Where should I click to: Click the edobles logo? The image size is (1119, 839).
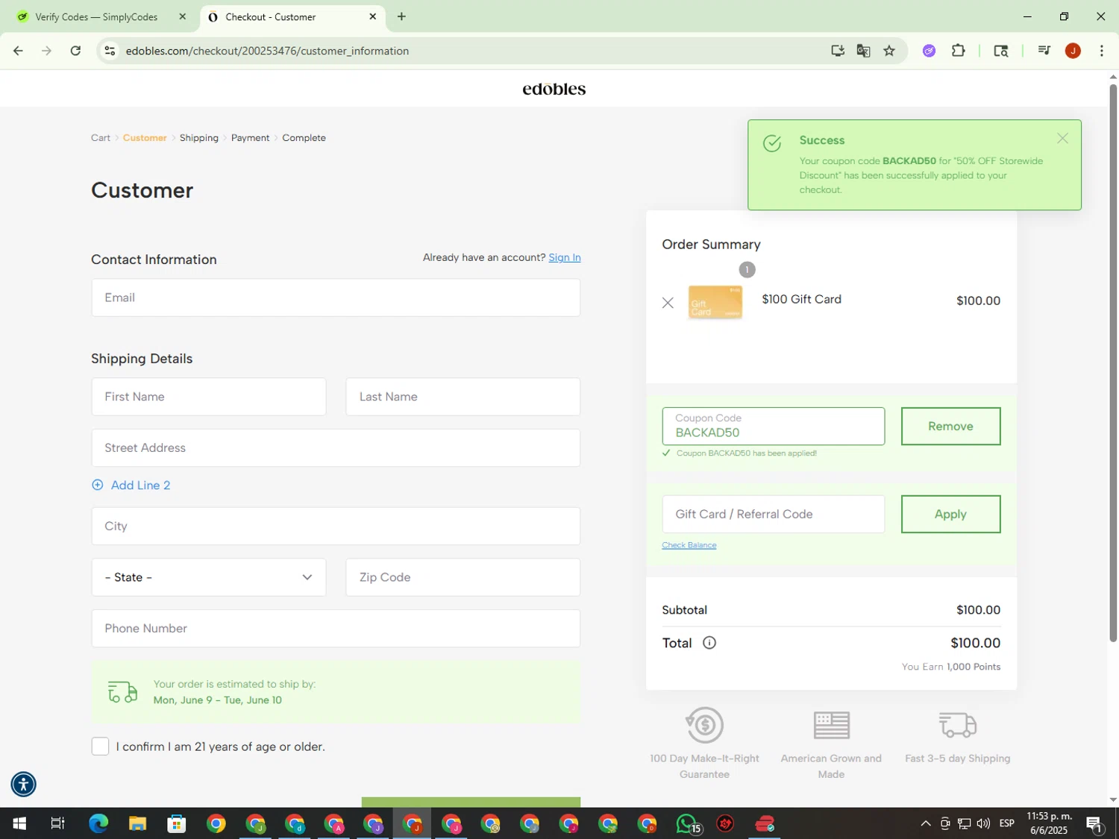click(554, 89)
